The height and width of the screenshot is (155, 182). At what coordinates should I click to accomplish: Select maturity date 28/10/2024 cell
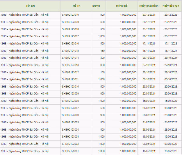click(x=171, y=58)
